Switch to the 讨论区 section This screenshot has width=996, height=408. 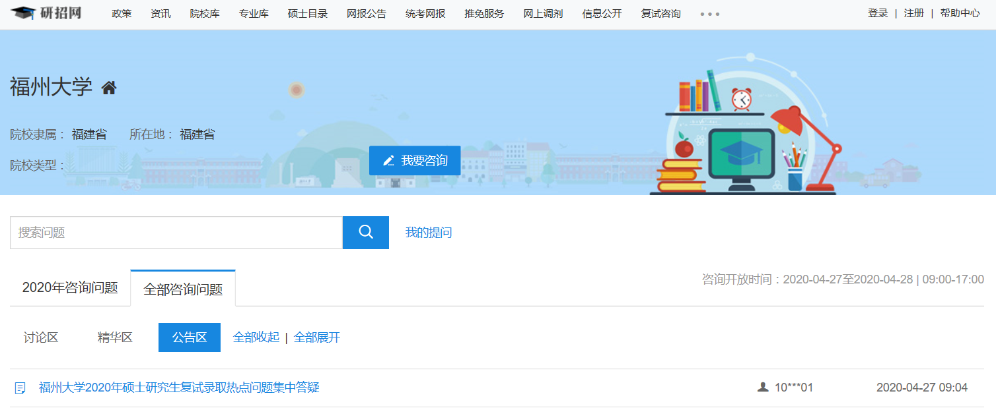pyautogui.click(x=41, y=337)
